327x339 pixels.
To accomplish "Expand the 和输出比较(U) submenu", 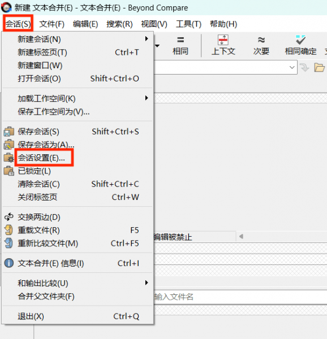I will (x=78, y=283).
